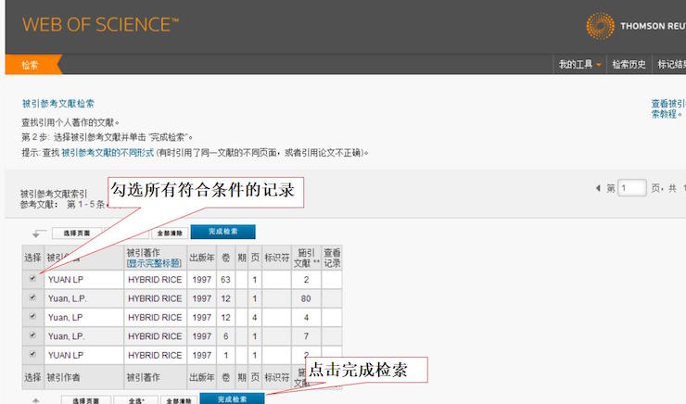Viewport: 686px width, 404px height.
Task: Expand the 我的工具 dropdown menu
Action: pos(579,65)
